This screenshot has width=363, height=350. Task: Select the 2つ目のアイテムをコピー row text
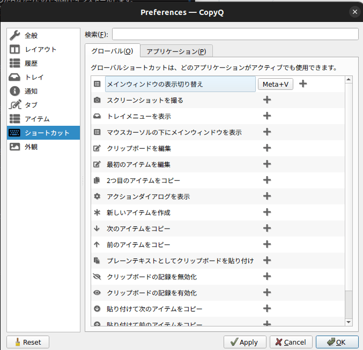tap(143, 180)
